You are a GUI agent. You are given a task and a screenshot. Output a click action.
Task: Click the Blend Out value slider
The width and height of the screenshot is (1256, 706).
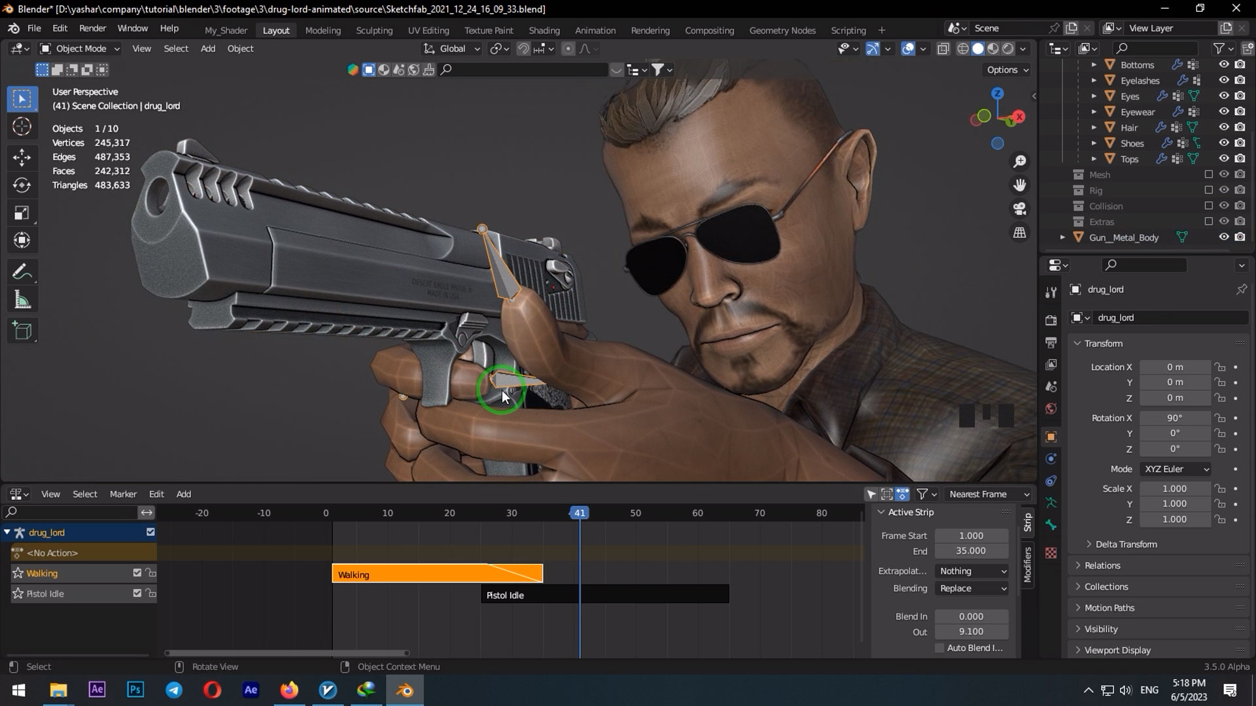click(x=971, y=631)
